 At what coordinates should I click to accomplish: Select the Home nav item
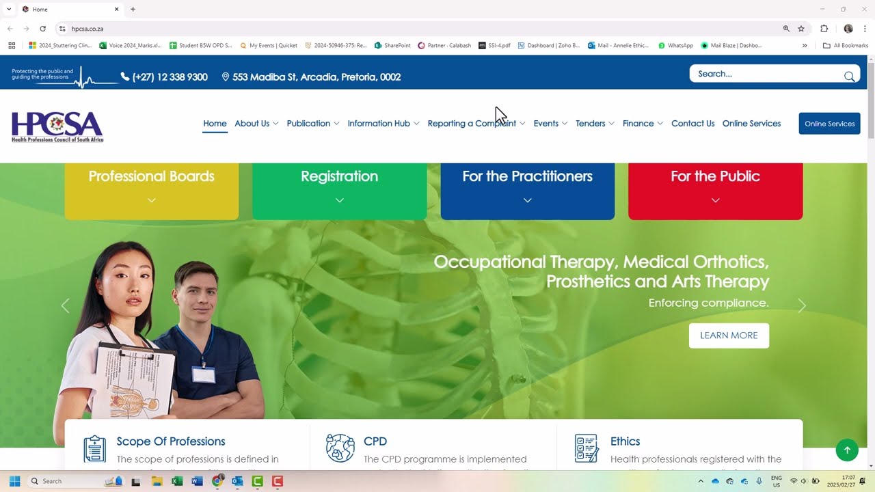coord(215,124)
